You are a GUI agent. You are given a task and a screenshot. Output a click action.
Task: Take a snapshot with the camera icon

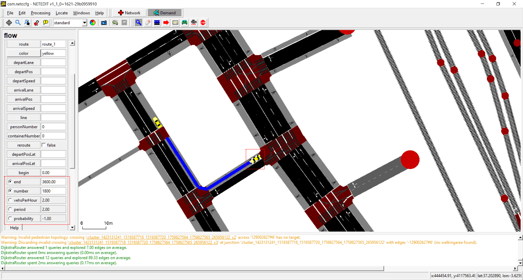coord(104,23)
